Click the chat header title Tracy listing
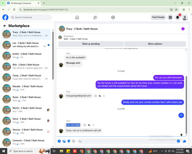The height and width of the screenshot is (154, 192). click(x=82, y=29)
